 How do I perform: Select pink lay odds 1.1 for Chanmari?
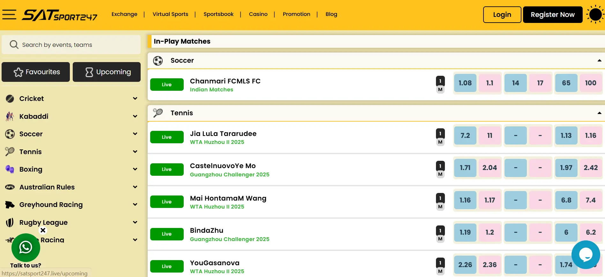click(x=490, y=83)
